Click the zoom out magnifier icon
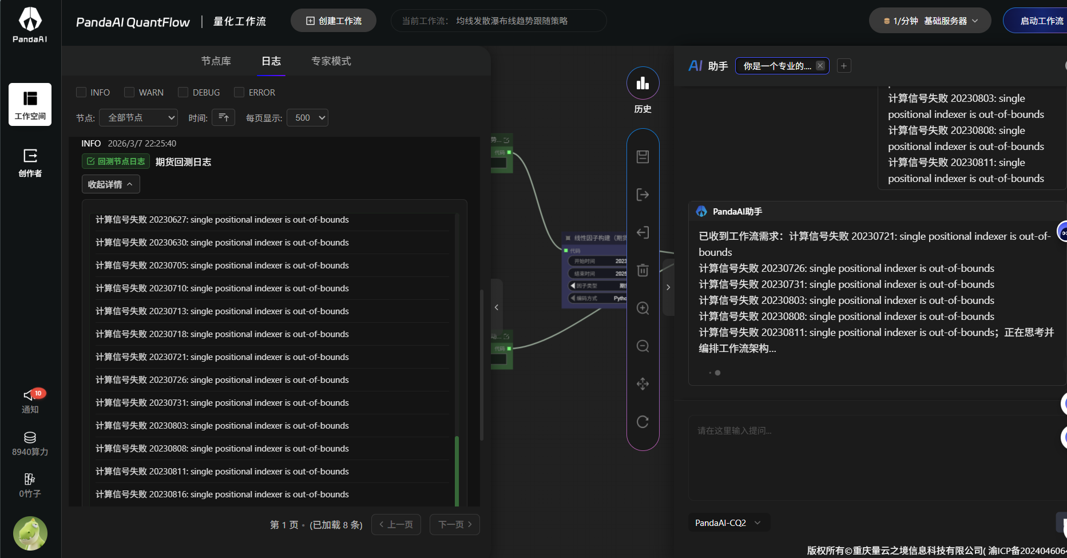Screen dimensions: 1067x558 pos(642,346)
